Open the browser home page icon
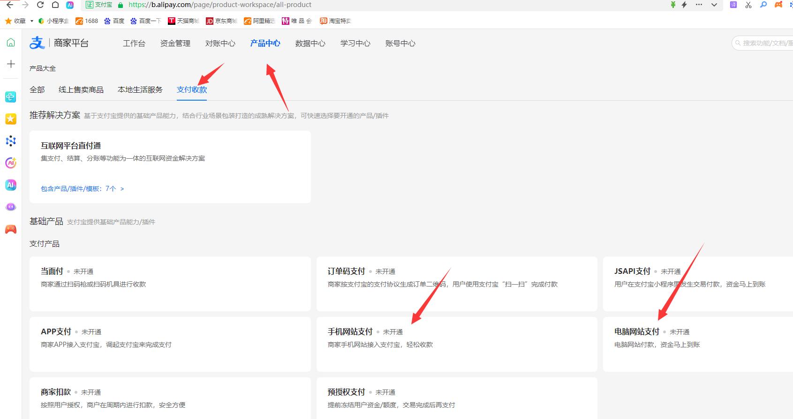Image resolution: width=793 pixels, height=419 pixels. (x=55, y=5)
